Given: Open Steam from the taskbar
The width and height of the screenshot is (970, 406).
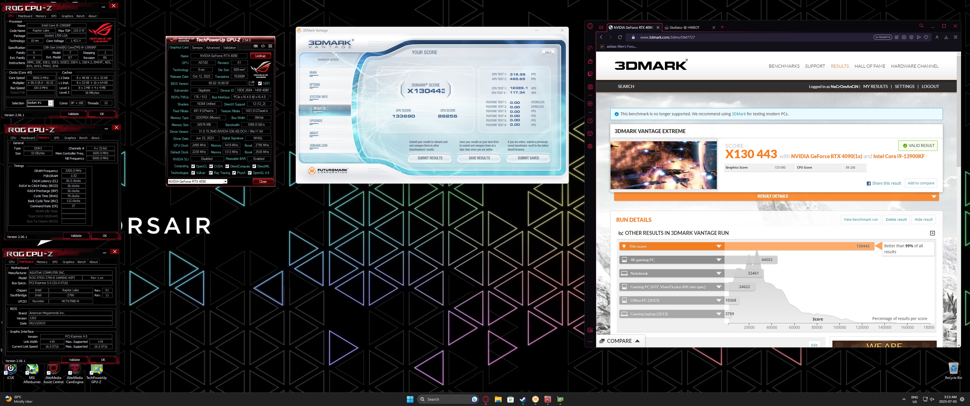Looking at the screenshot, I should coord(523,399).
